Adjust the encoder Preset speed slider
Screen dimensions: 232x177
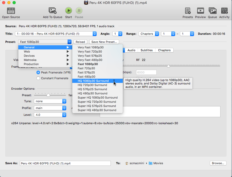tap(48, 95)
